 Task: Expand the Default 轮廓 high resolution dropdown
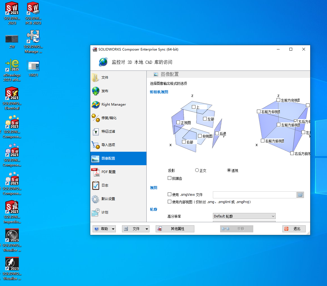[244, 216]
